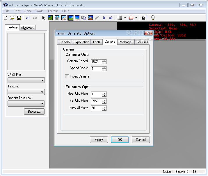Open the Edit menu
This screenshot has height=176, width=208.
(17, 11)
